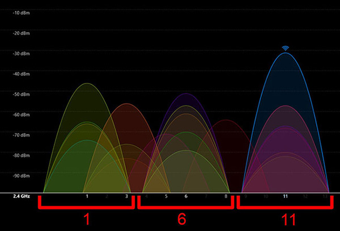Click the -70 dBm axis label
Screen dimensions: 340x231
pyautogui.click(x=22, y=135)
